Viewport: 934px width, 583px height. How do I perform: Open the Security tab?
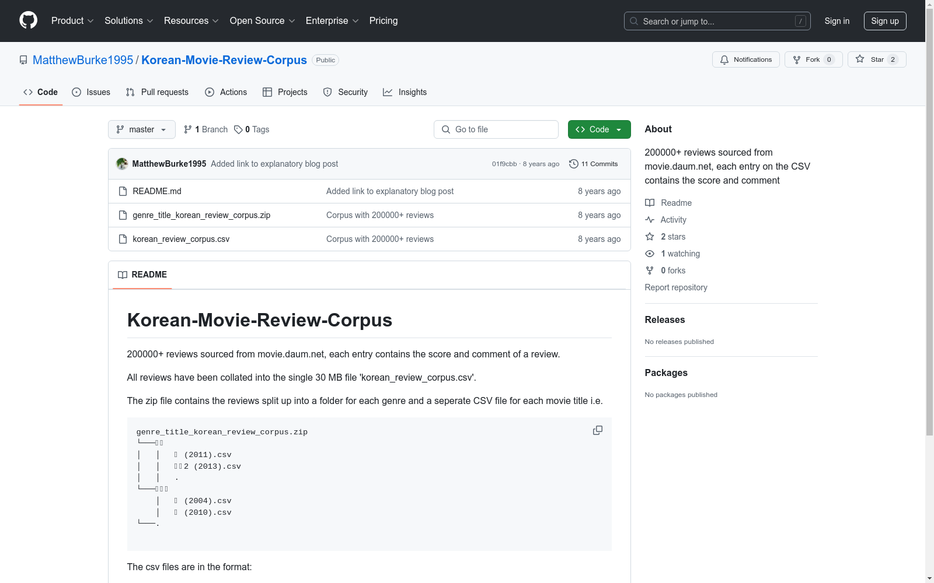point(346,92)
